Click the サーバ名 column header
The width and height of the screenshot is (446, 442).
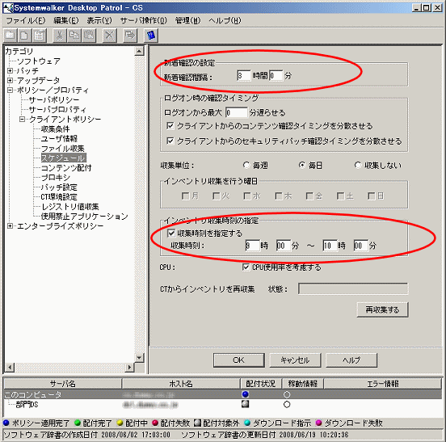click(x=62, y=384)
